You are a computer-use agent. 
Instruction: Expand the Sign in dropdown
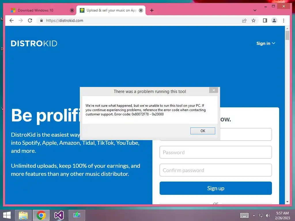point(266,43)
